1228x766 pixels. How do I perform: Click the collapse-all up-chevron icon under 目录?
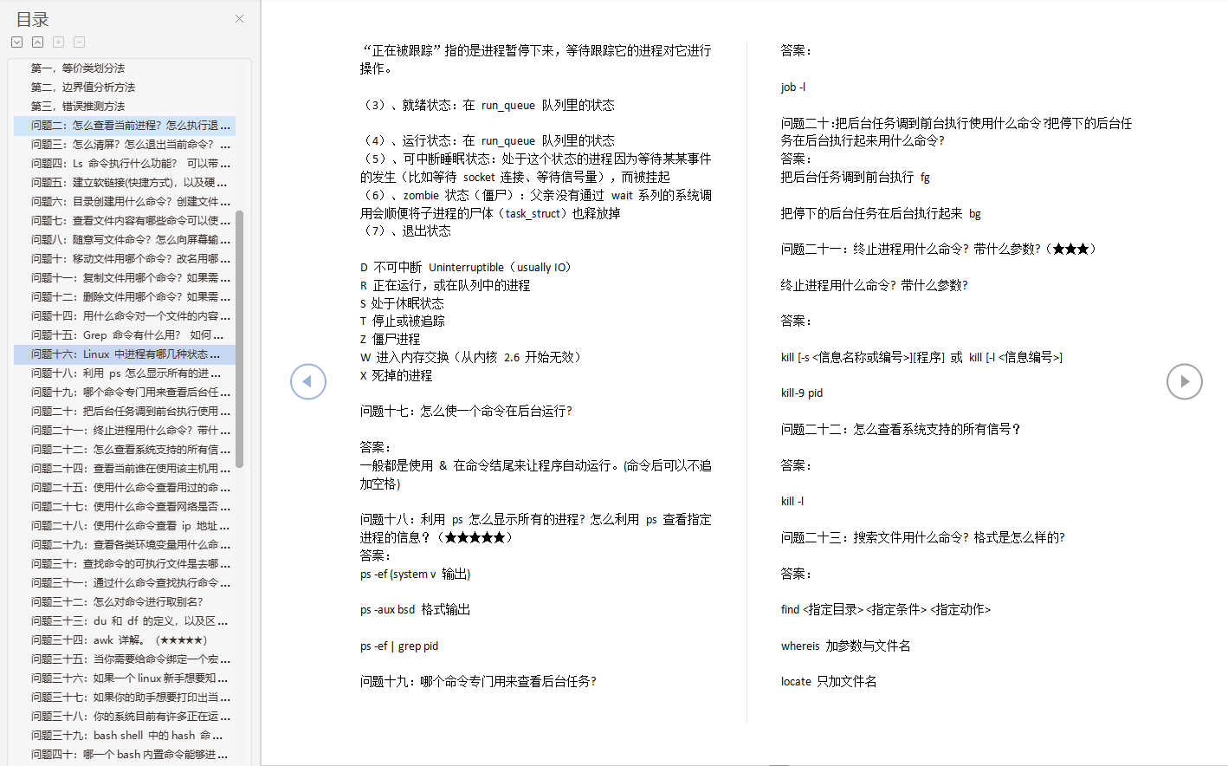[x=38, y=42]
